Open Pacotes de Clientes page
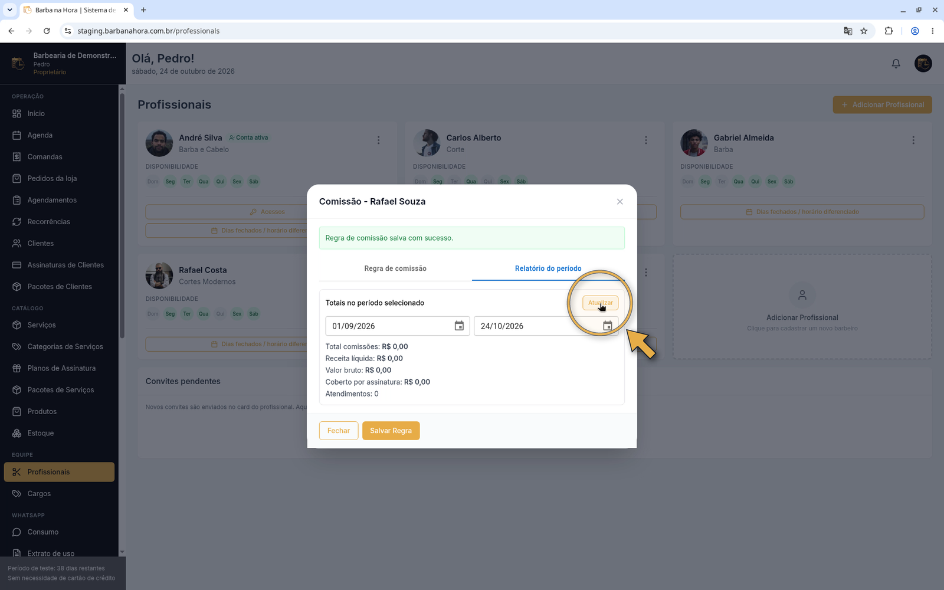 pyautogui.click(x=59, y=287)
